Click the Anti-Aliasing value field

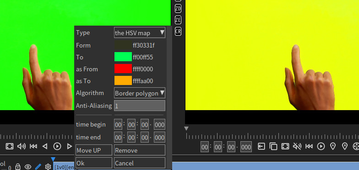140,106
